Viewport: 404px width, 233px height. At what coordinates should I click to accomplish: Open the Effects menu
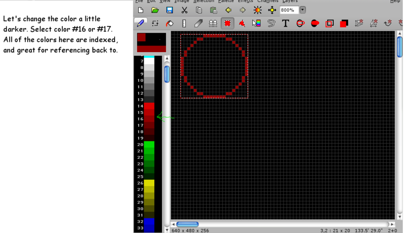pyautogui.click(x=245, y=2)
